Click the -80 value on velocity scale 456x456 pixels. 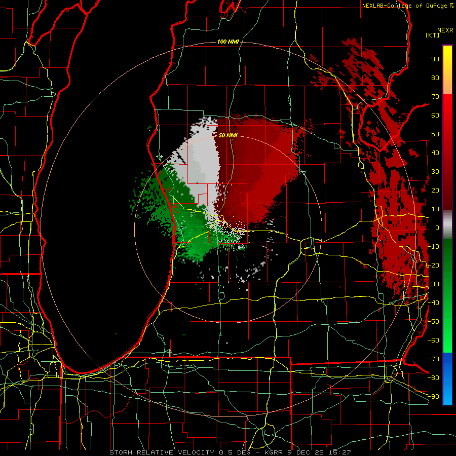tap(433, 378)
